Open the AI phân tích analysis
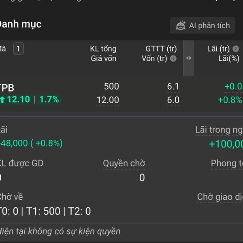The image size is (243, 243). pyautogui.click(x=203, y=26)
